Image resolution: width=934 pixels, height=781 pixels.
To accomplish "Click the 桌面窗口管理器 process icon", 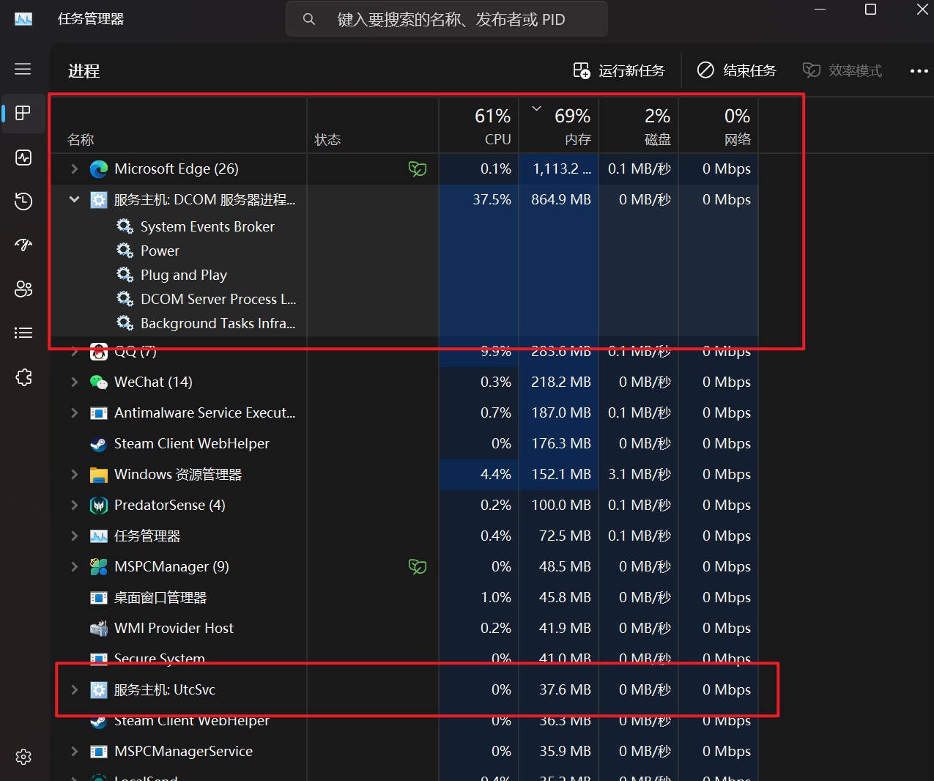I will click(99, 598).
